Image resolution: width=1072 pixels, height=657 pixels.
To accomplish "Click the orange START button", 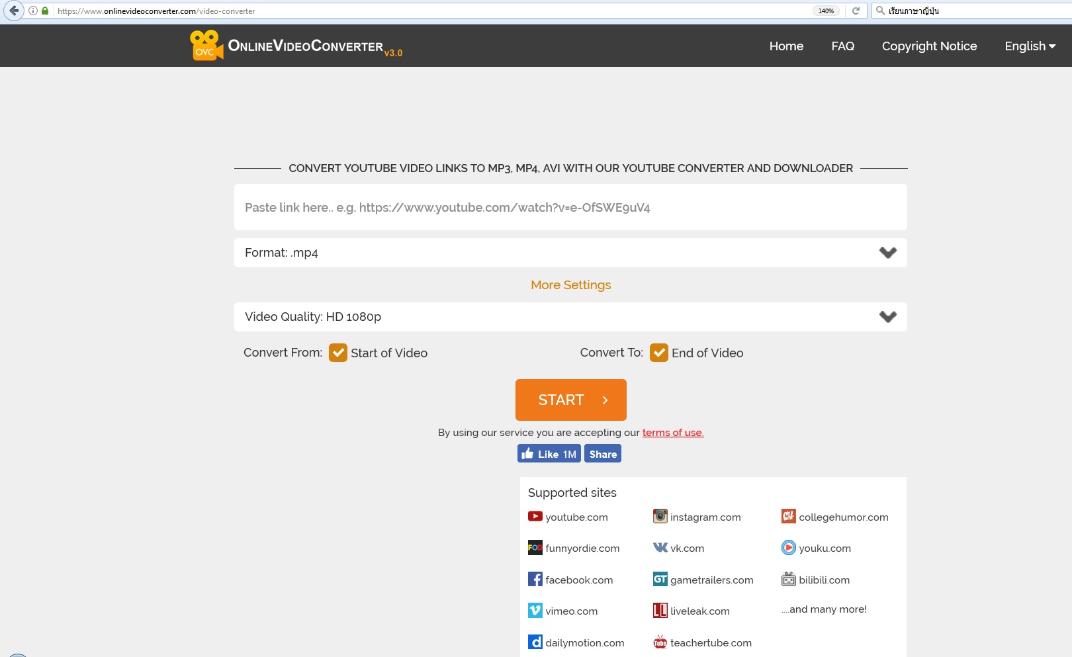I will click(570, 400).
